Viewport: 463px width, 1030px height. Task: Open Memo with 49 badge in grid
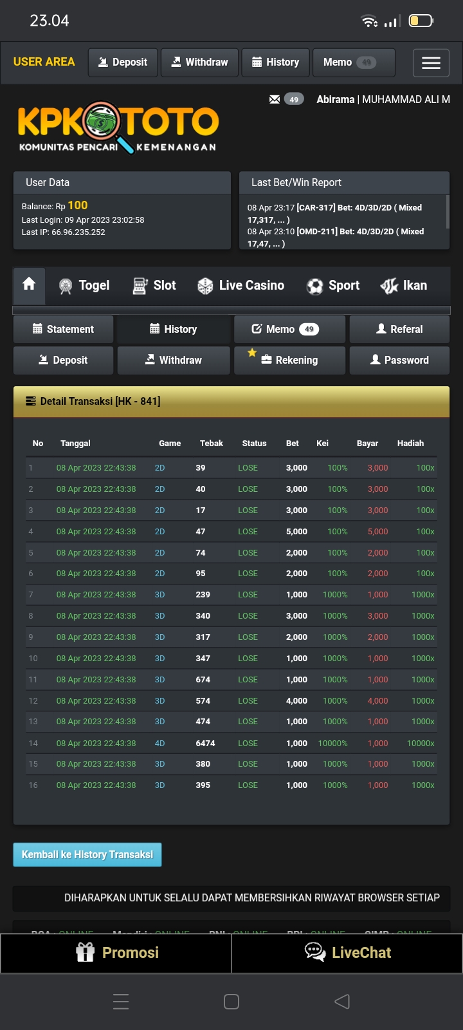tap(289, 329)
